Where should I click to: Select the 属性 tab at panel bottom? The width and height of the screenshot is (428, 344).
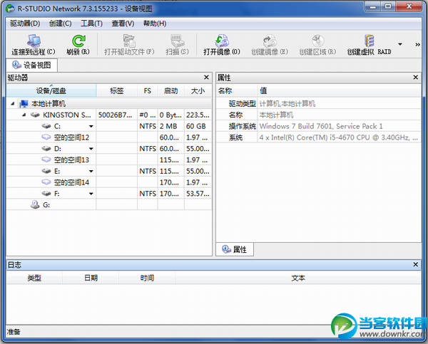[x=235, y=249]
